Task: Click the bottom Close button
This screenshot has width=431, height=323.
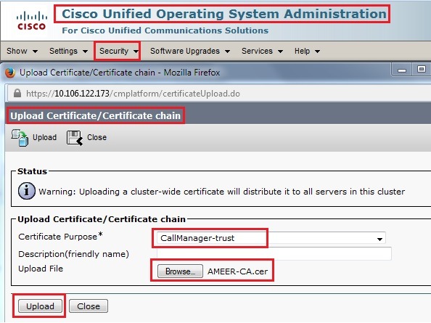Action: pyautogui.click(x=89, y=306)
